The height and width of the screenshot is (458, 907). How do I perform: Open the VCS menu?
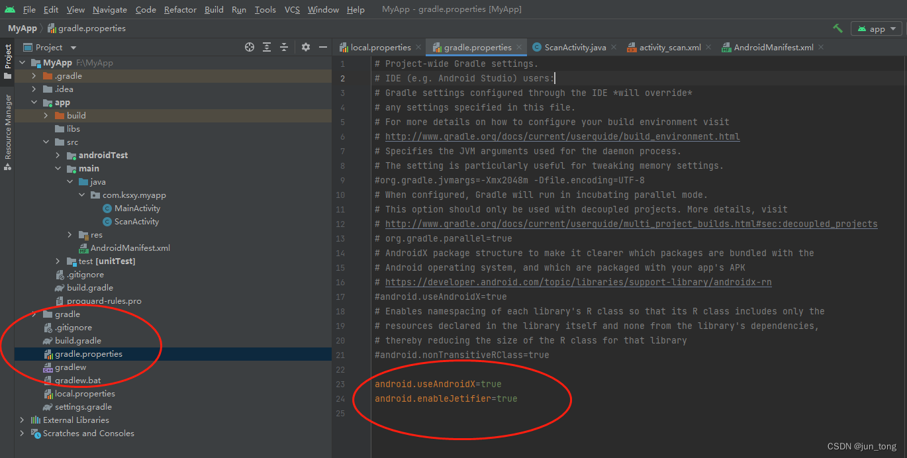tap(292, 9)
